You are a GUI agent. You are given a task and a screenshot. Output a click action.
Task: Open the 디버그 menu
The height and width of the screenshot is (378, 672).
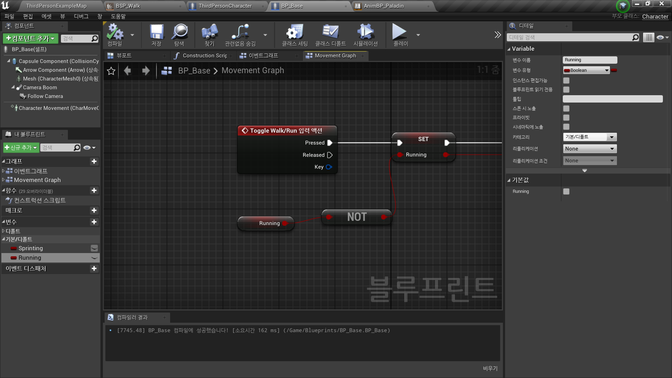tap(81, 16)
